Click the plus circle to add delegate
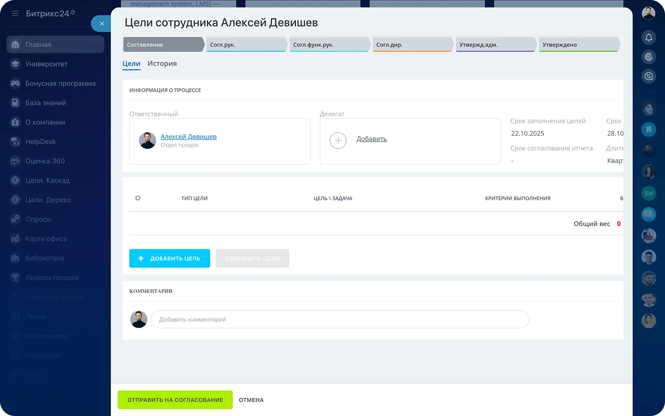This screenshot has width=665, height=416. click(x=338, y=140)
